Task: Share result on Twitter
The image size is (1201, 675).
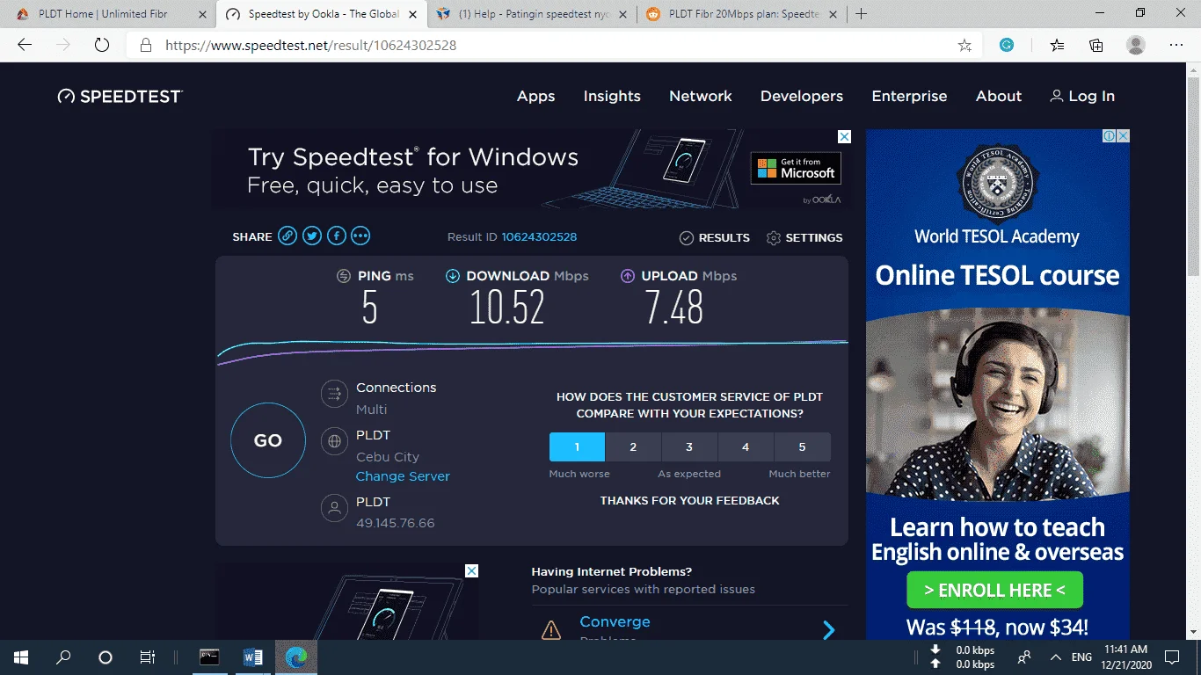Action: [x=312, y=236]
